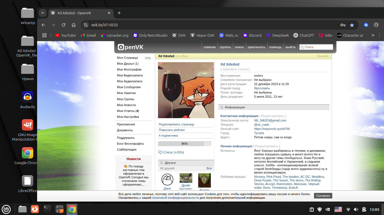
Task: Collapse the Друзья section header
Action: pos(170,163)
